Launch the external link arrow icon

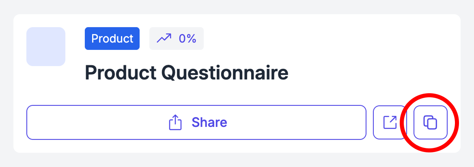pos(390,122)
